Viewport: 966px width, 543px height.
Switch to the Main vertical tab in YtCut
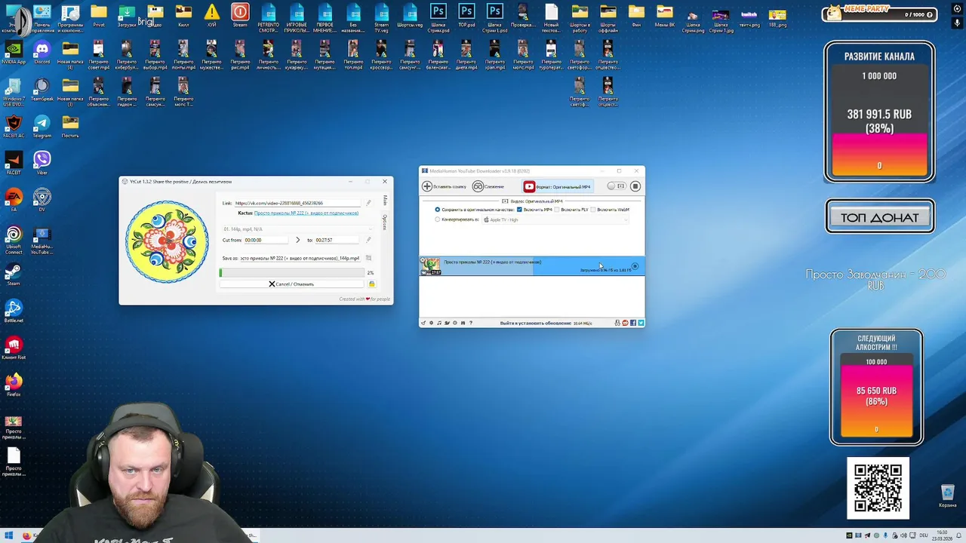[x=385, y=201]
